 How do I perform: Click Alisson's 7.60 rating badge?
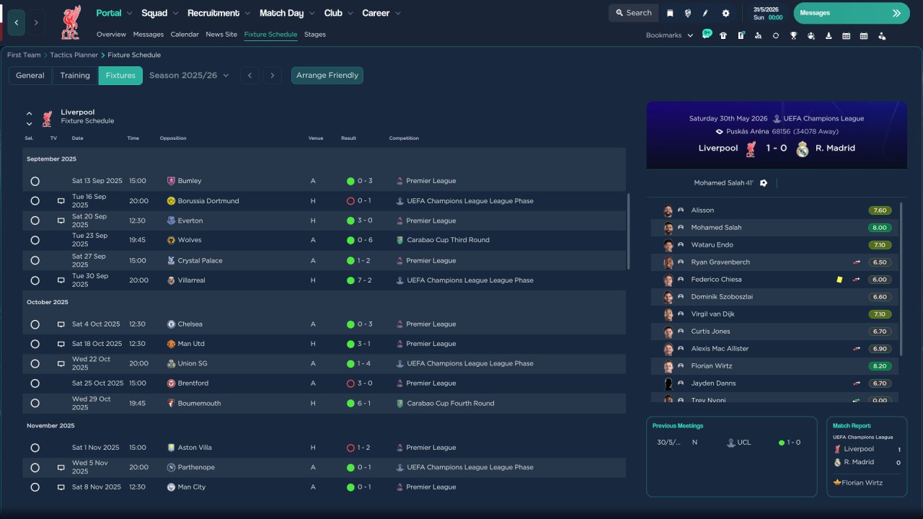click(880, 210)
